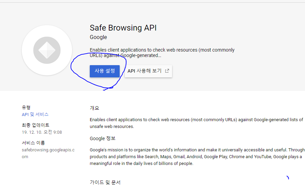Click the Google's mission paragraph
The width and height of the screenshot is (305, 187).
(x=197, y=156)
